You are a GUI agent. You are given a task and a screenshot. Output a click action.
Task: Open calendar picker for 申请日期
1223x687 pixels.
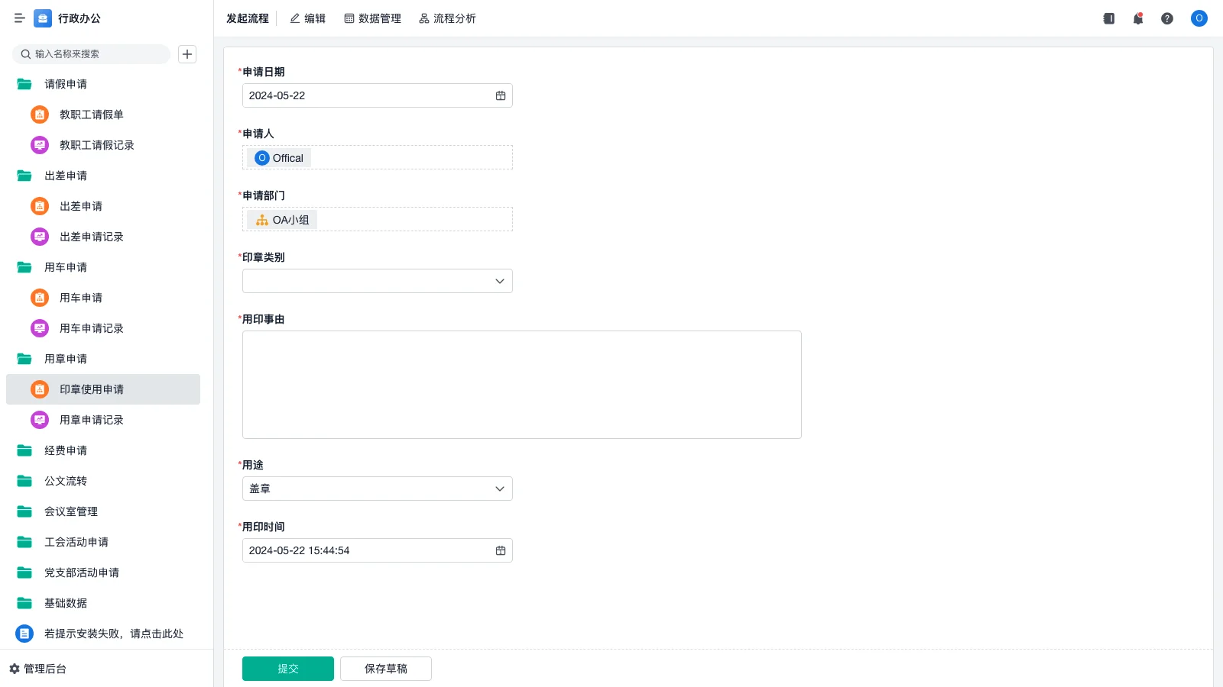(501, 95)
